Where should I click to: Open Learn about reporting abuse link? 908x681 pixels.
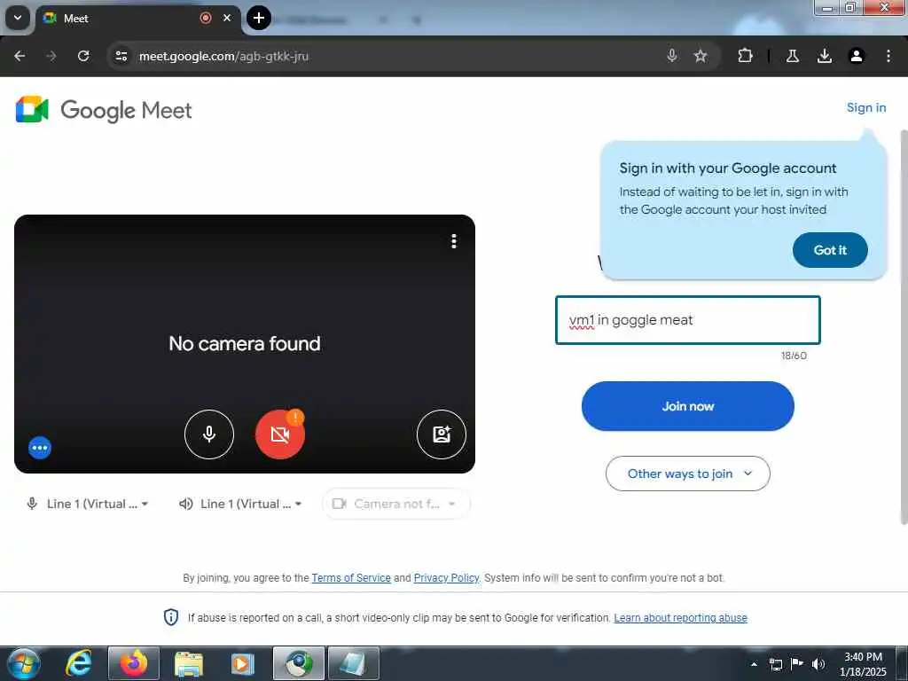pos(680,618)
